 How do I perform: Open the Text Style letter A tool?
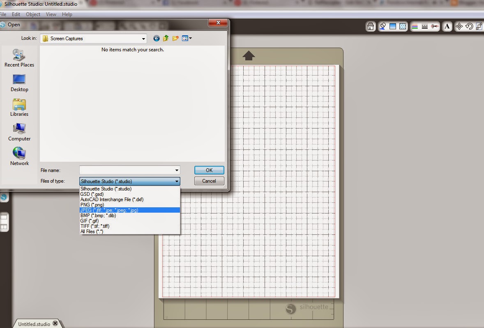[447, 27]
